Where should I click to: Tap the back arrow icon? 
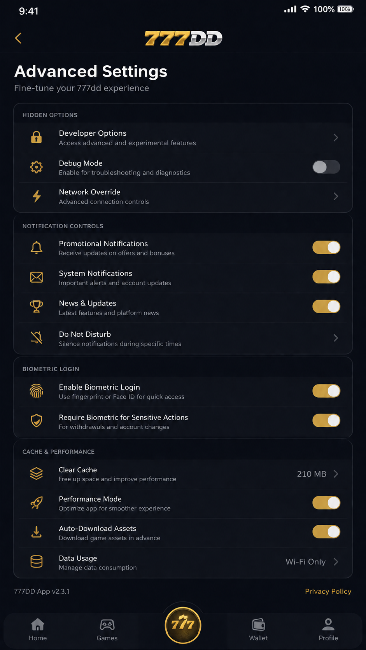18,38
